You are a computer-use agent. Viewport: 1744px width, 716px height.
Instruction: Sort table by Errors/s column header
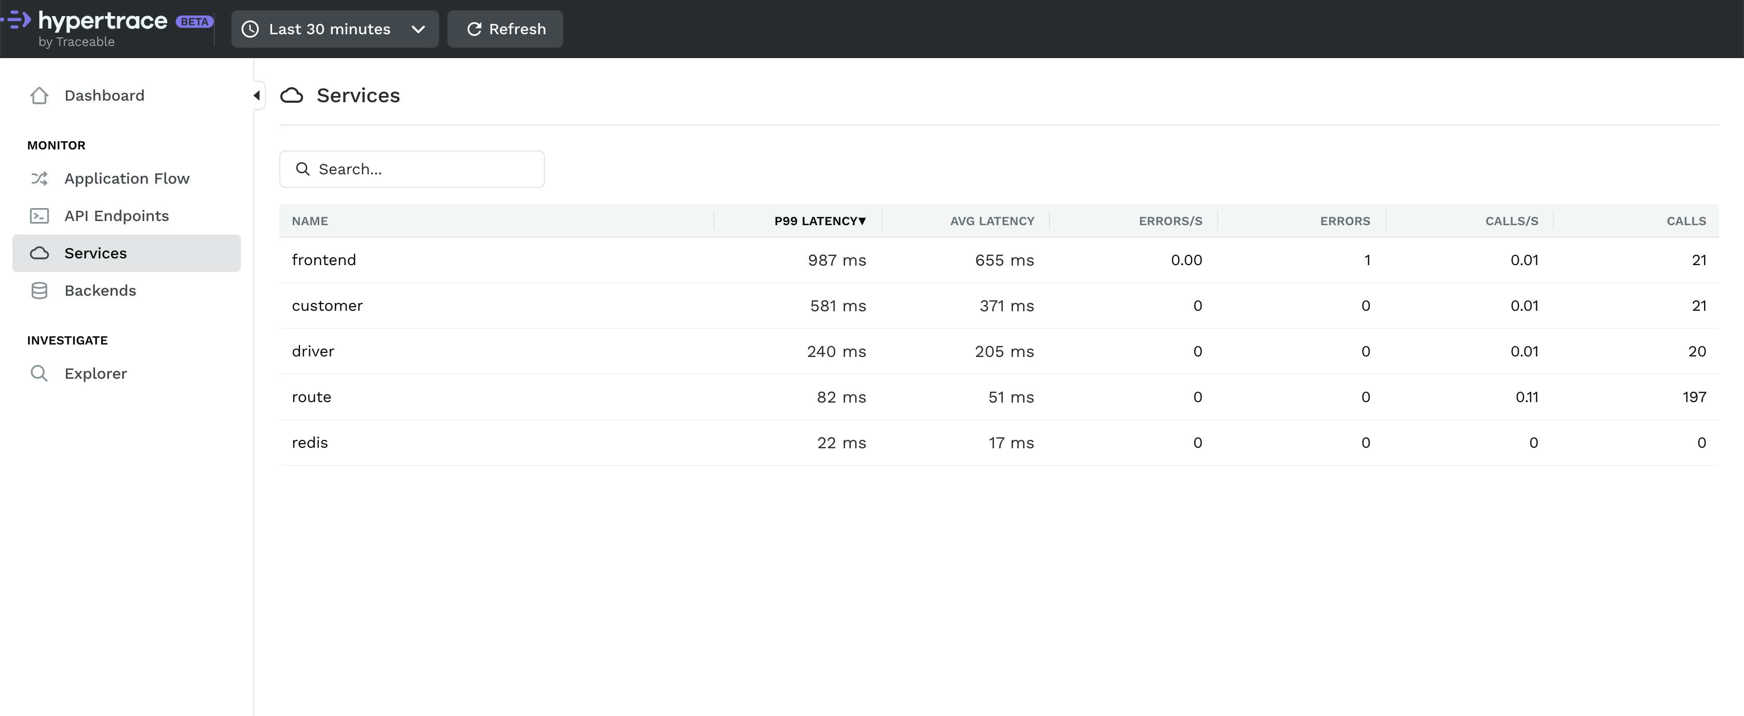(1170, 222)
